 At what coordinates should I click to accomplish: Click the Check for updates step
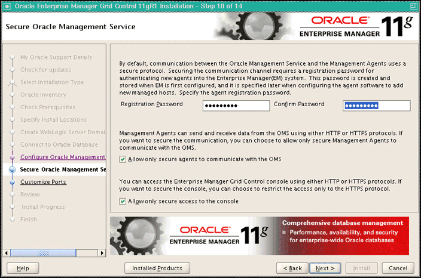point(46,70)
